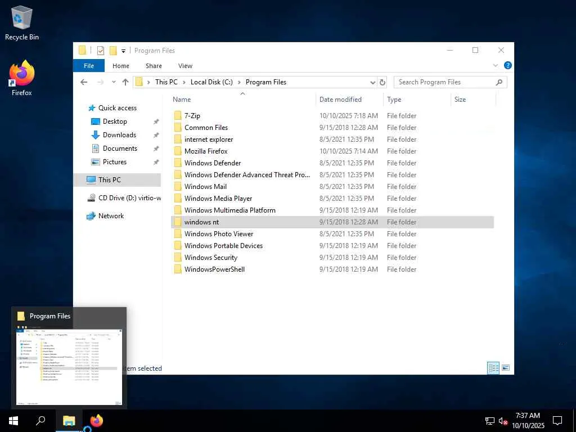Click the pin icon next to Downloads
The height and width of the screenshot is (432, 576).
click(x=156, y=135)
